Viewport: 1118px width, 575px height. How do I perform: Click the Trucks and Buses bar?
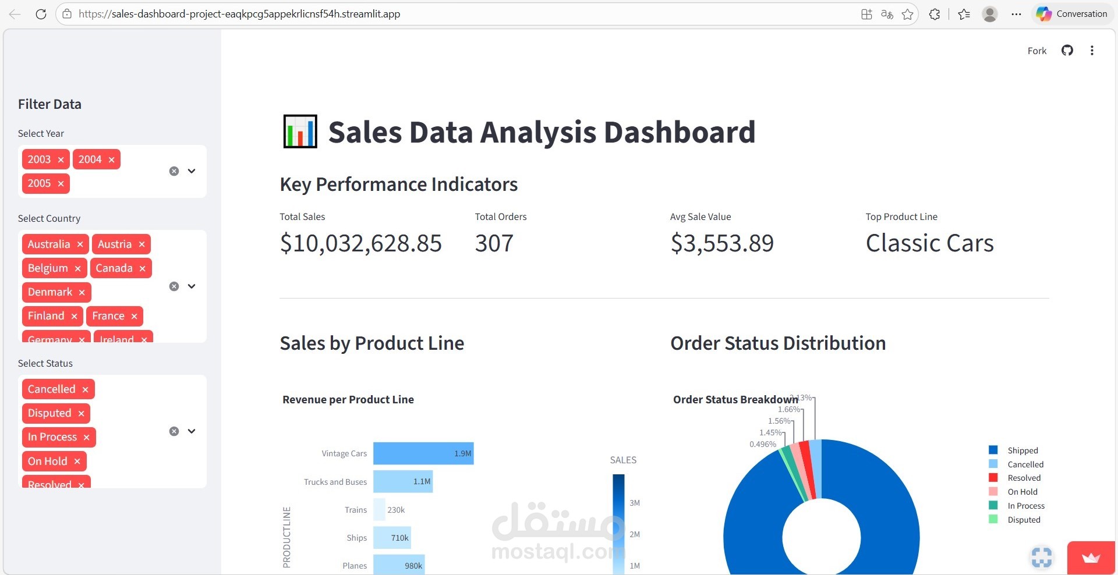point(403,481)
